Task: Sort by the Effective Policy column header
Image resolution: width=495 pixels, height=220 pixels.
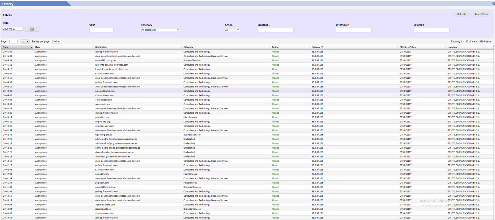Action: 422,47
